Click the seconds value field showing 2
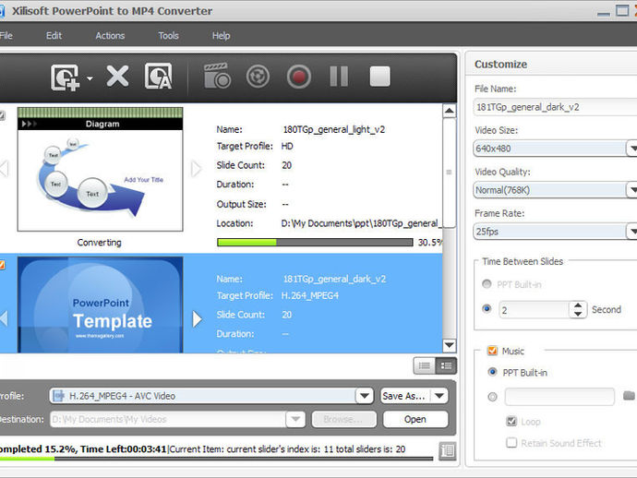Viewport: 637px width, 478px height. coord(534,310)
